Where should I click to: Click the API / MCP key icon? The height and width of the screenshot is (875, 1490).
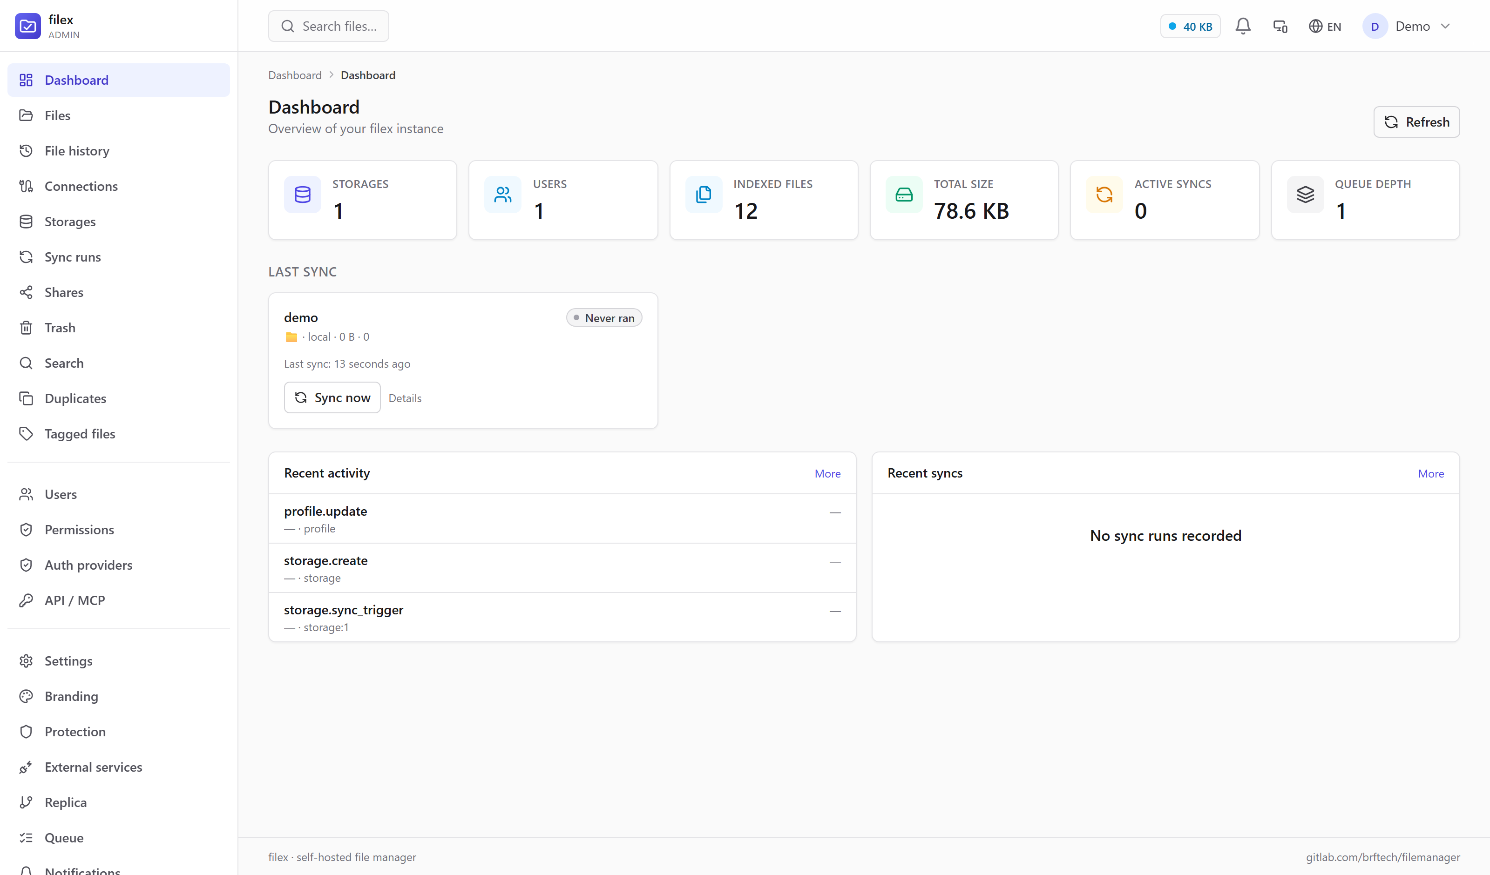click(x=26, y=601)
